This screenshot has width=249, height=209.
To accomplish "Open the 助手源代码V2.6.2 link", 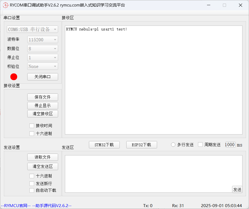I will (52, 206).
